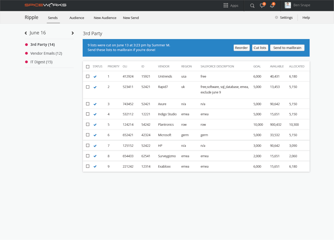Click the red dot beside IT Digest
Image resolution: width=334 pixels, height=240 pixels.
[26, 62]
